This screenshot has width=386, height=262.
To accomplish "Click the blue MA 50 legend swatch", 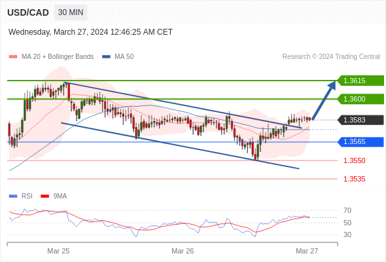I will 106,57.
